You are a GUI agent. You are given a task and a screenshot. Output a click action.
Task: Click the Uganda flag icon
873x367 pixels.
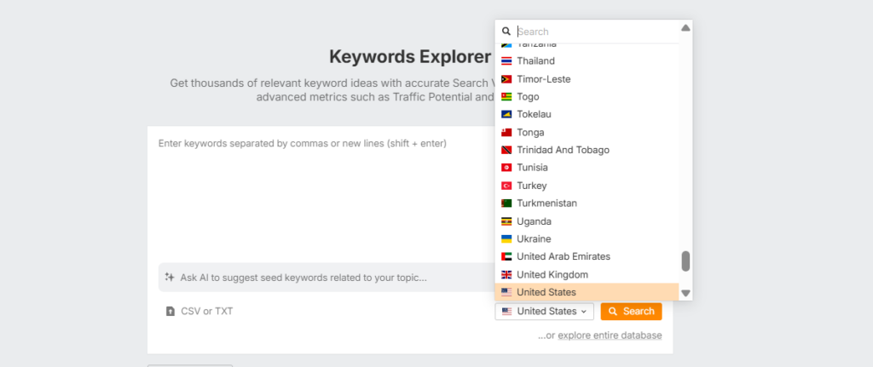pos(506,221)
